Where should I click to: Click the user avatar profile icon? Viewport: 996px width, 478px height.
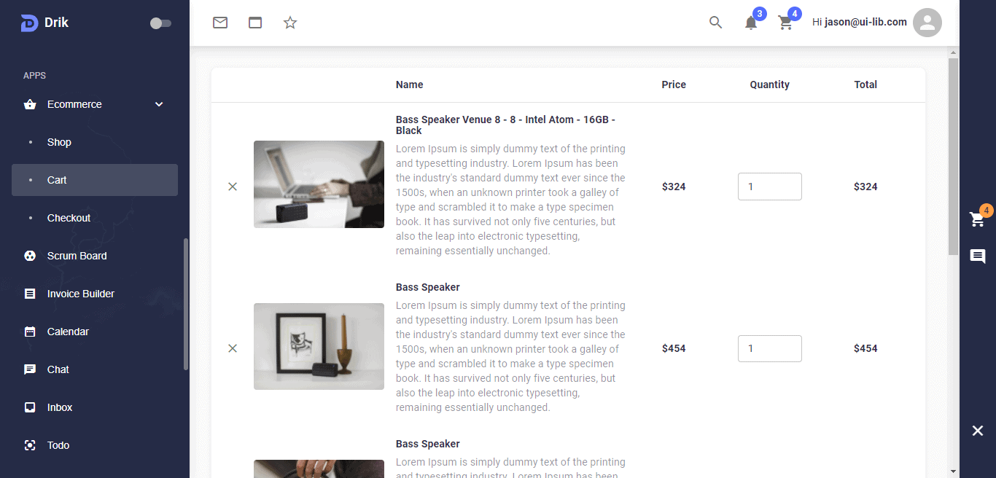[927, 23]
